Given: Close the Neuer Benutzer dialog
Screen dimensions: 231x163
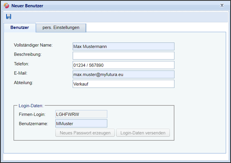Looking at the screenshot, I should (222, 5).
